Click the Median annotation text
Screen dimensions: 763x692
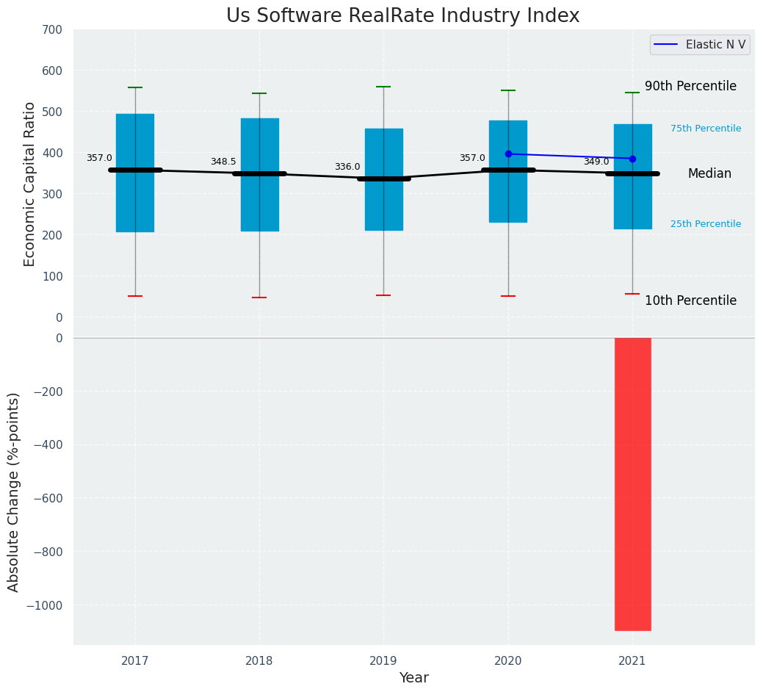tap(709, 173)
